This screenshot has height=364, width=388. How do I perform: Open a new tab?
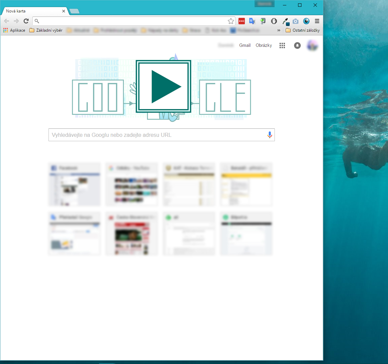pyautogui.click(x=74, y=11)
